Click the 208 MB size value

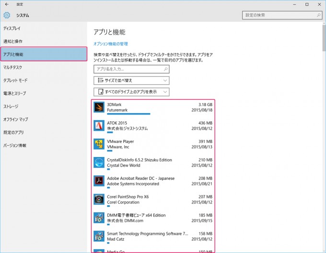coord(205,178)
